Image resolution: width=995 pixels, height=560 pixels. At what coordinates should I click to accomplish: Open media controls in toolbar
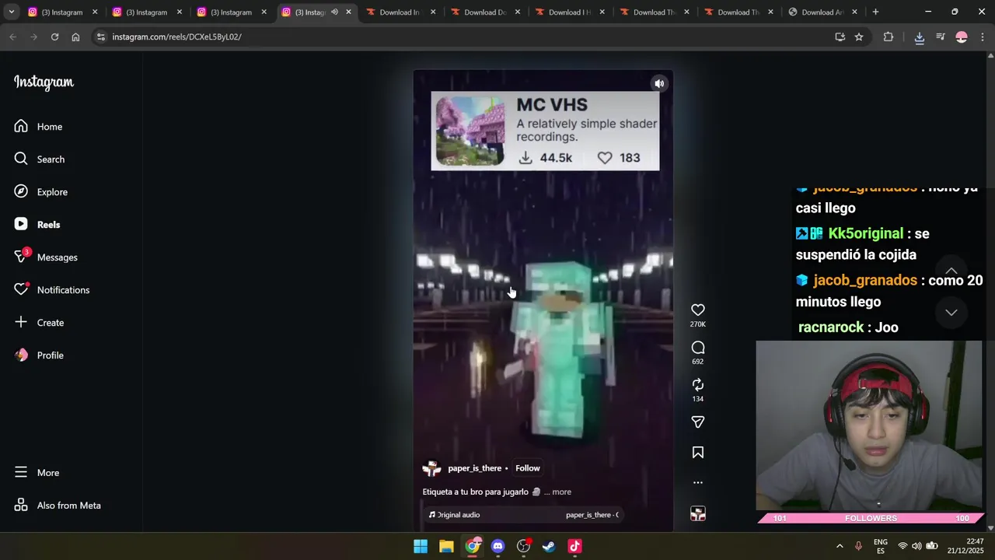click(941, 37)
